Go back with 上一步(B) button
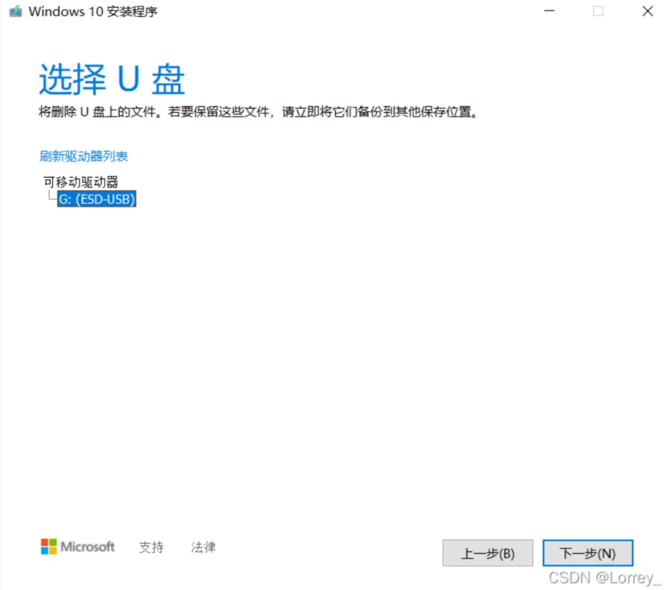Viewport: 671px width, 590px height. tap(488, 553)
